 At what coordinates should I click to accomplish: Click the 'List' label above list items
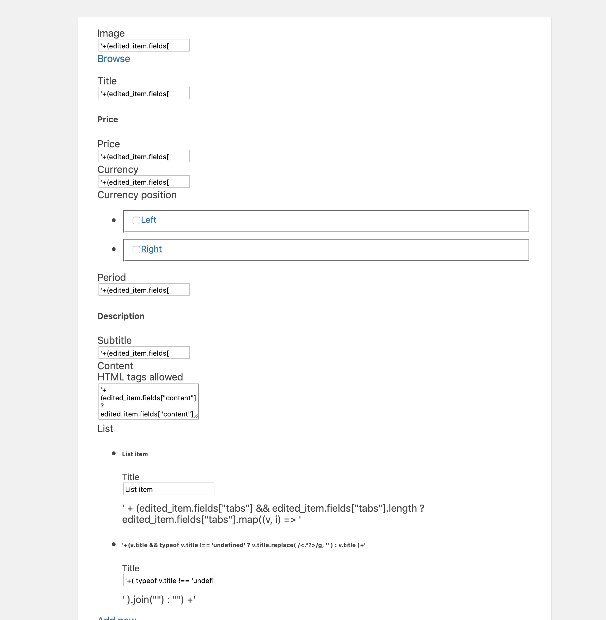coord(105,429)
